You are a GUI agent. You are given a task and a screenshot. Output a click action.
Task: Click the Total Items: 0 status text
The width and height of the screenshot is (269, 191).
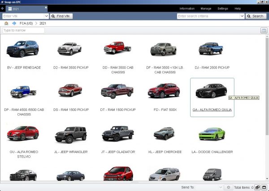click(x=243, y=187)
